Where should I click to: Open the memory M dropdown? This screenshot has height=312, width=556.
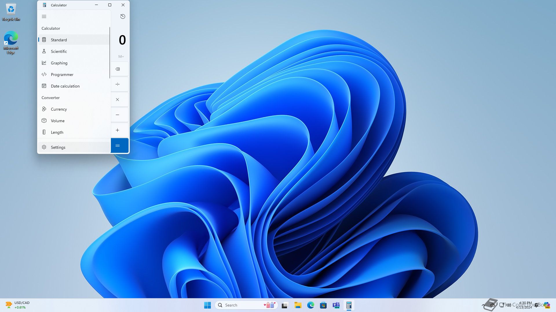tap(121, 57)
